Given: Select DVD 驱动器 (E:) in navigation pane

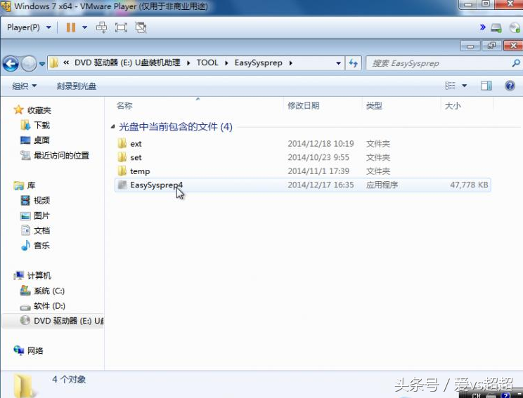Looking at the screenshot, I should (x=53, y=321).
